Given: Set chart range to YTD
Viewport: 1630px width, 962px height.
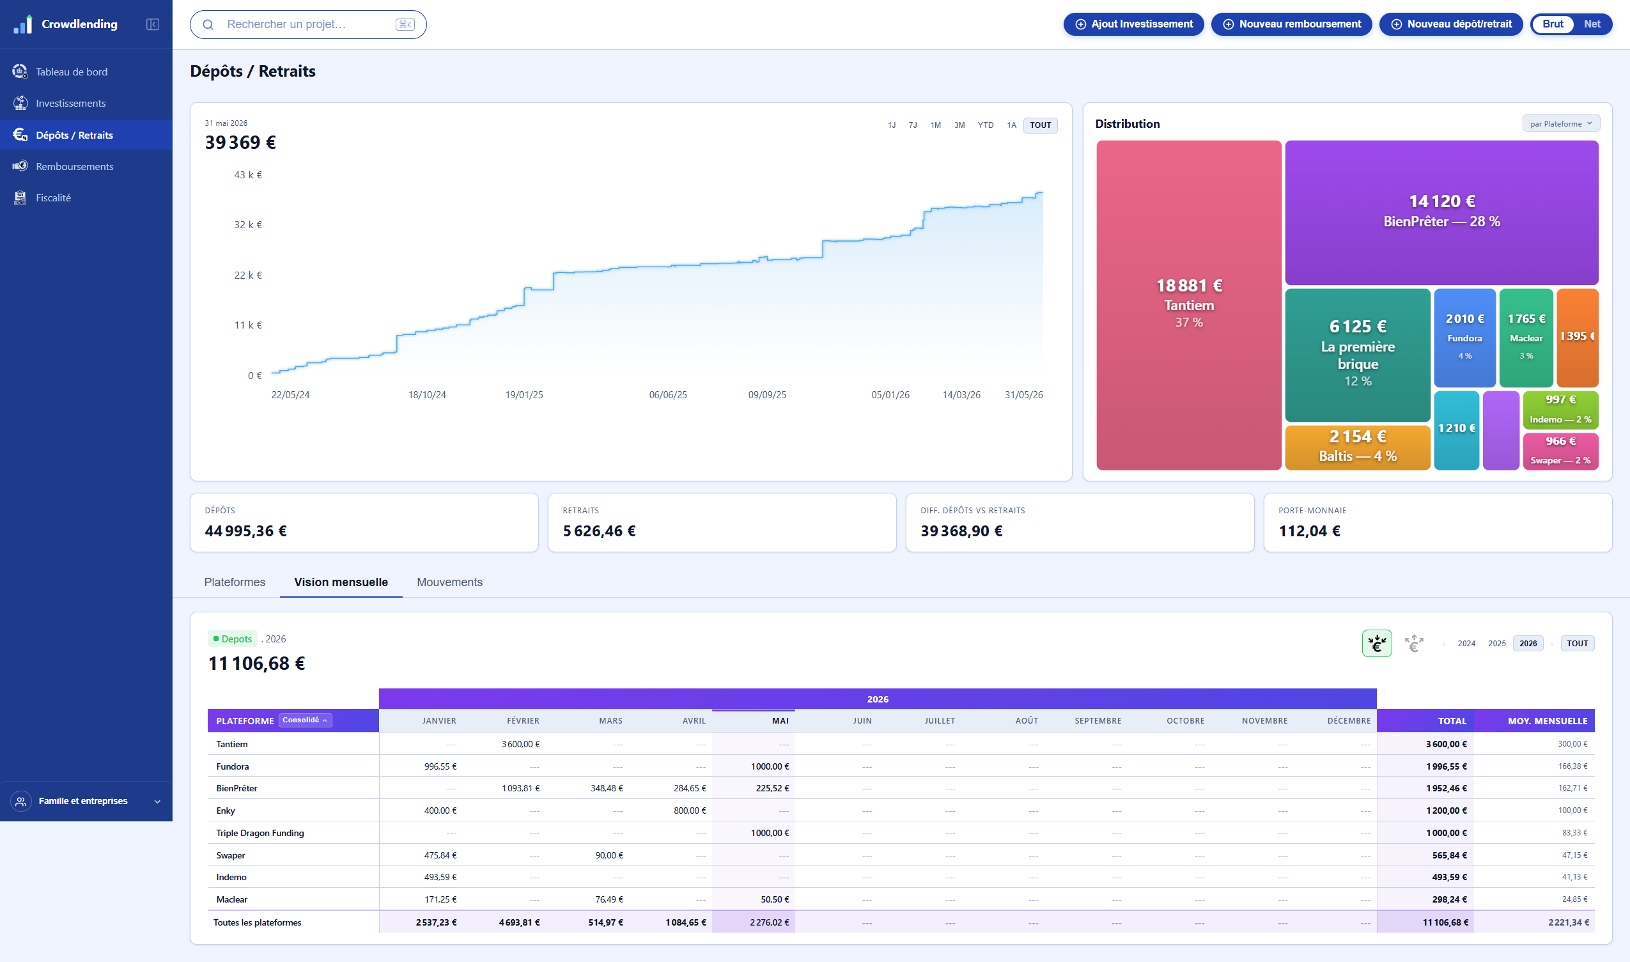Looking at the screenshot, I should (x=985, y=125).
